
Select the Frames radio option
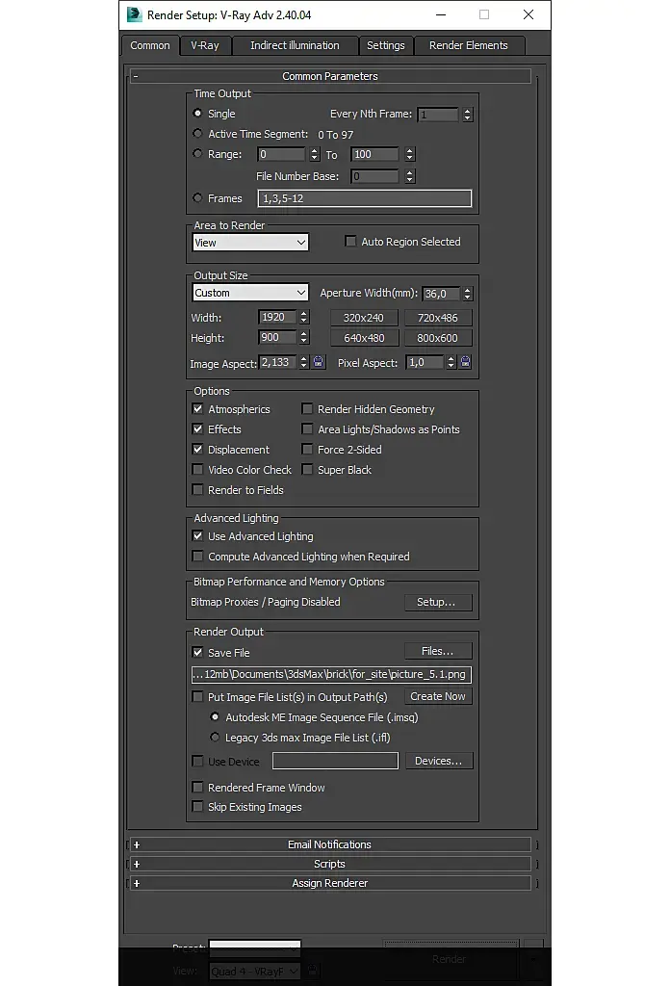tap(198, 197)
